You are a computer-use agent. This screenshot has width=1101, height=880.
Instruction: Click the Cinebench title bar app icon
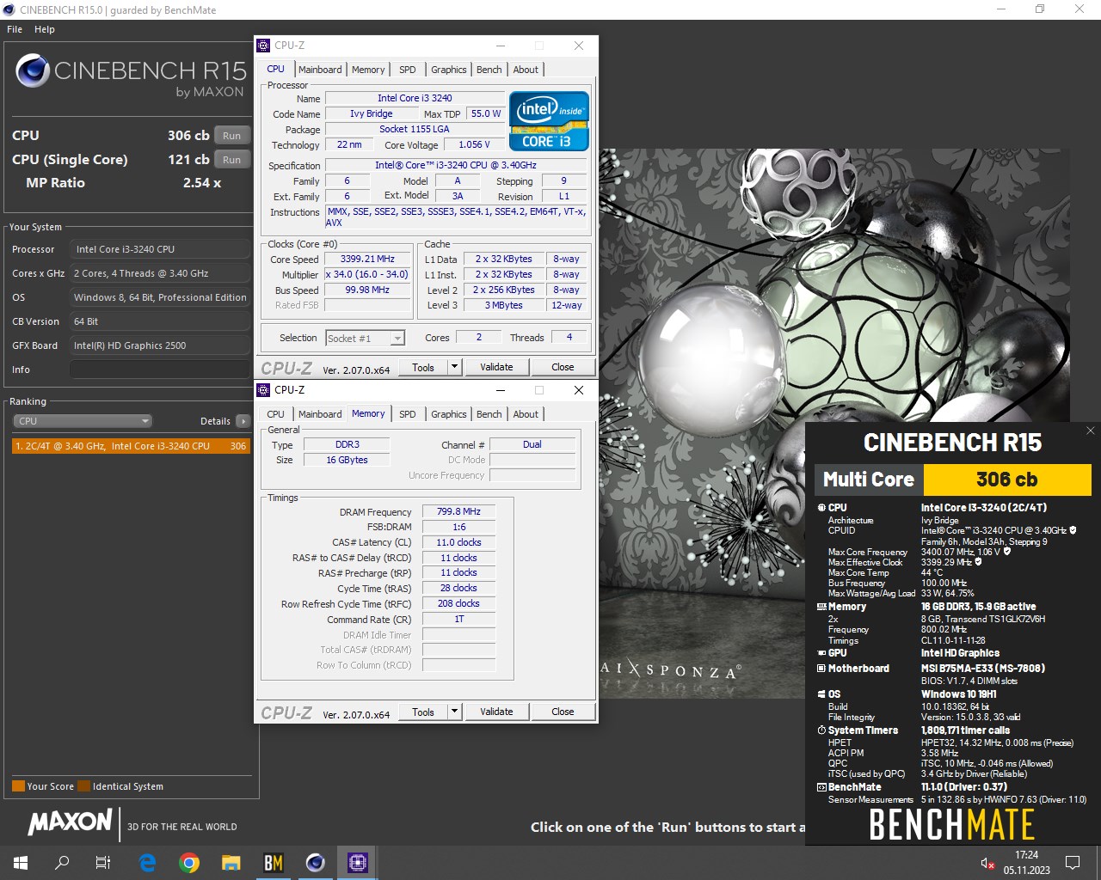click(x=9, y=9)
